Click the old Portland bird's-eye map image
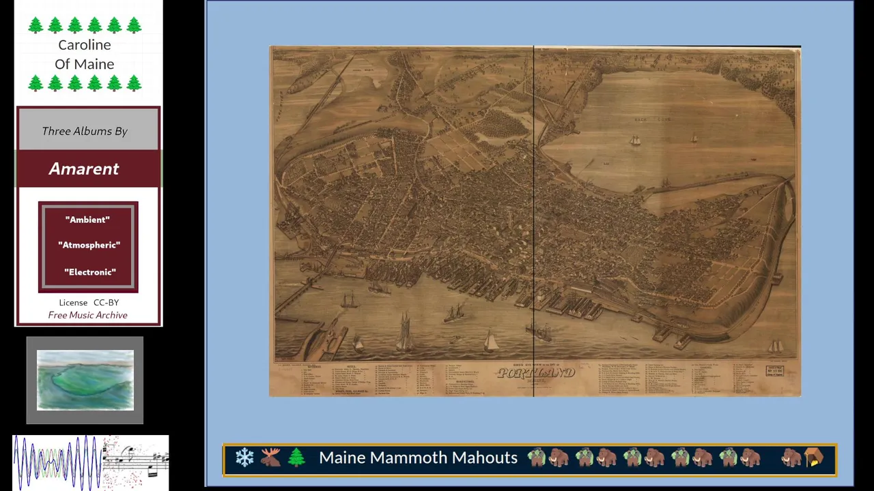Viewport: 874px width, 491px height. (x=535, y=222)
